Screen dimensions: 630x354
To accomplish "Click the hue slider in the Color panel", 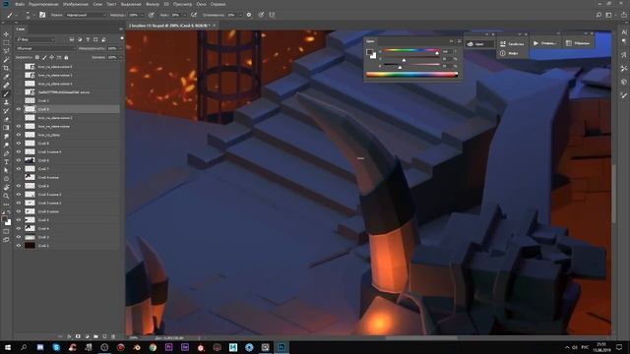I will (411, 50).
